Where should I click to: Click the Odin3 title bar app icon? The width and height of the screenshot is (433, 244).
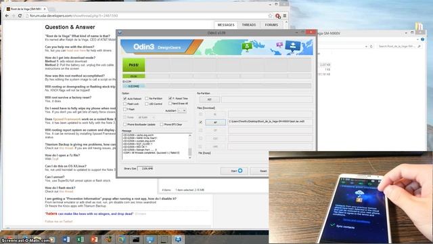tap(120, 33)
